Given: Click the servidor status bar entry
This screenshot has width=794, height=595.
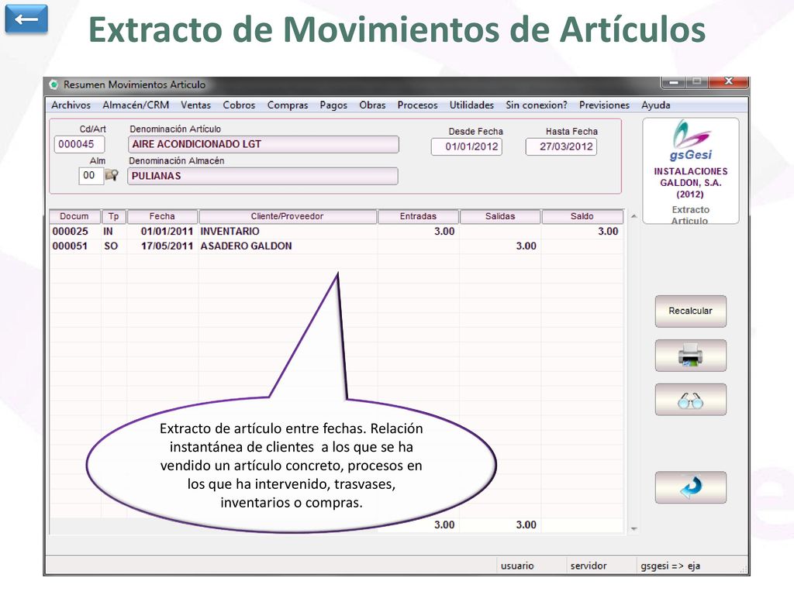Looking at the screenshot, I should tap(589, 566).
